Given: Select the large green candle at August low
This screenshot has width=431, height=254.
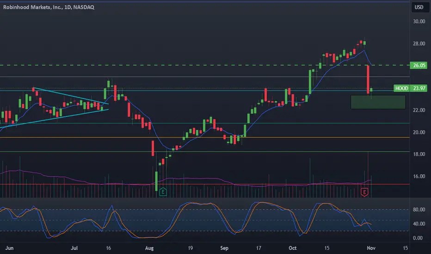Looking at the screenshot, I should pyautogui.click(x=156, y=181).
